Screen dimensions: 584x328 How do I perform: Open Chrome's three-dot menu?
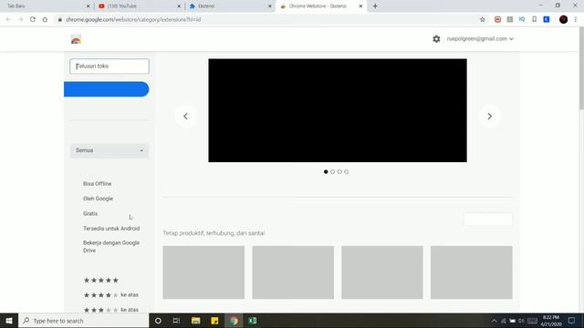point(576,19)
